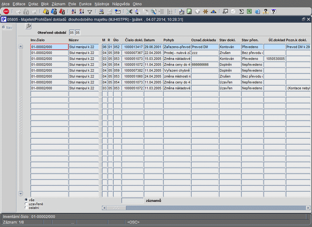The height and width of the screenshot is (227, 312).
Task: Click the 'Zařazeno-převod' Pohyb cell
Action: click(x=177, y=47)
